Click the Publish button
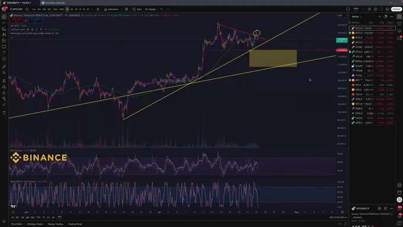Screen dimensions: 403x227 coord(396,9)
